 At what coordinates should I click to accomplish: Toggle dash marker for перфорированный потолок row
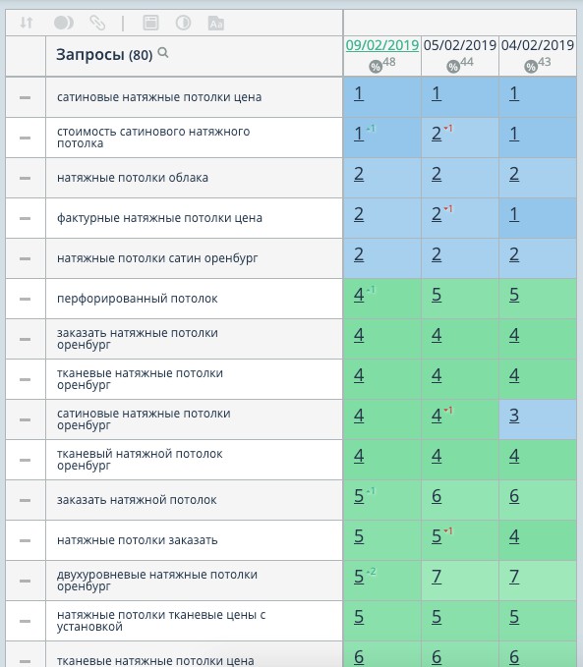click(x=26, y=299)
